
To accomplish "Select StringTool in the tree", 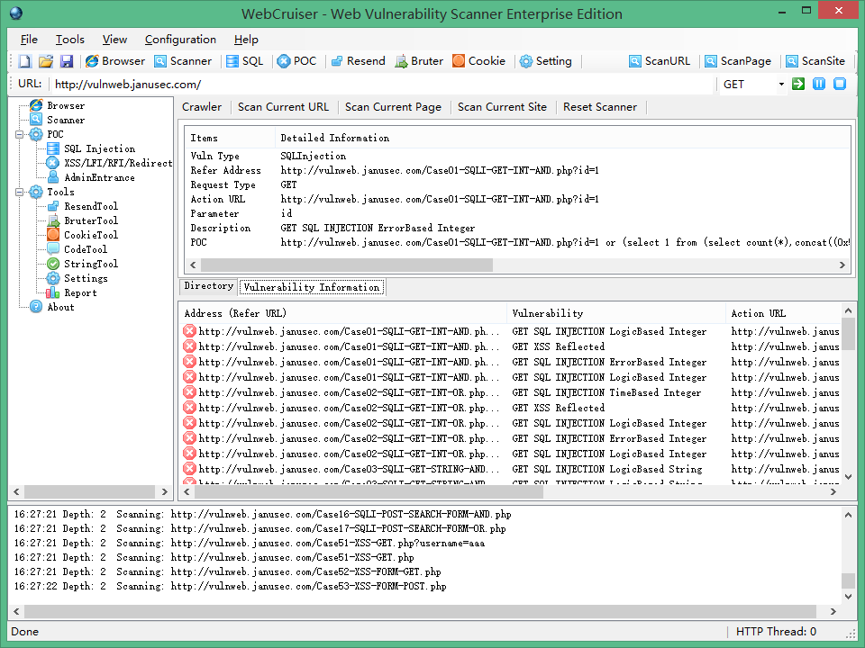I will tap(91, 264).
